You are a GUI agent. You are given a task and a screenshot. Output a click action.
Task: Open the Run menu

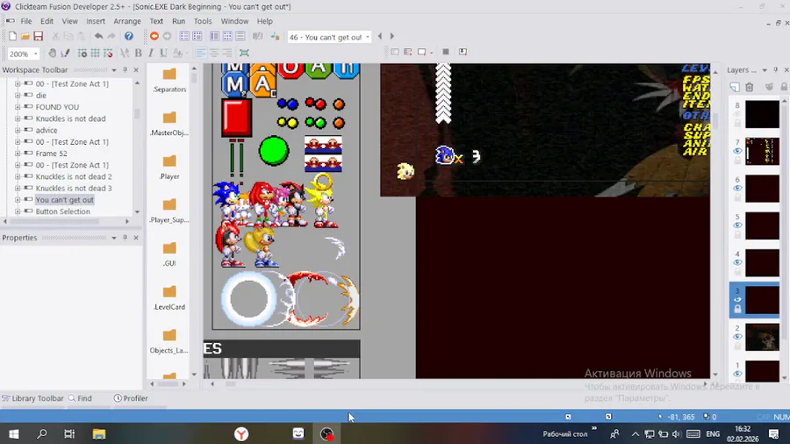coord(178,21)
